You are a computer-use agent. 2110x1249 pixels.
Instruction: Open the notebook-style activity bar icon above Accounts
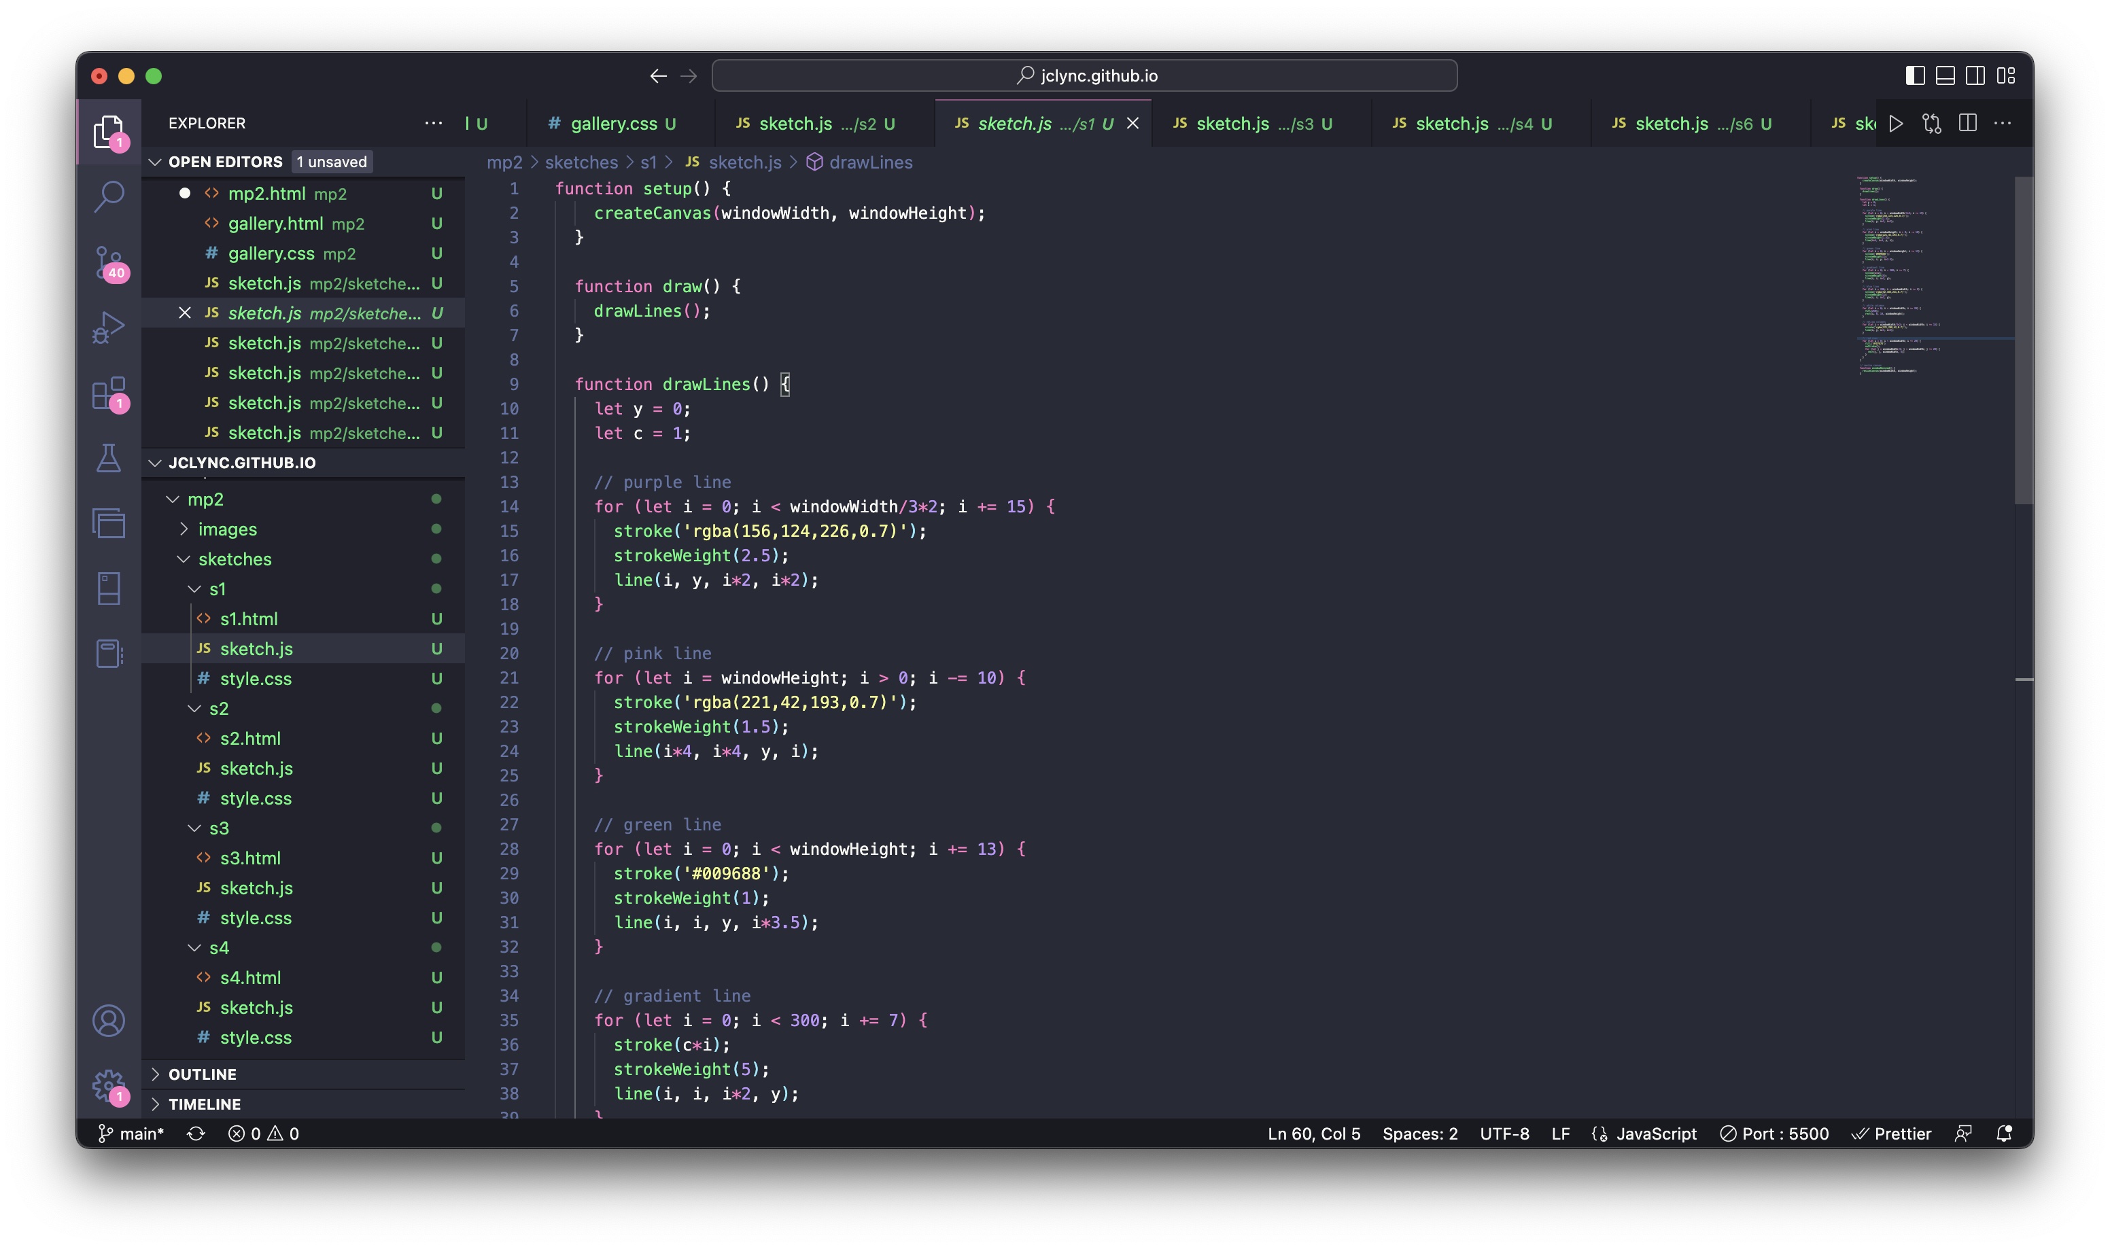(109, 654)
